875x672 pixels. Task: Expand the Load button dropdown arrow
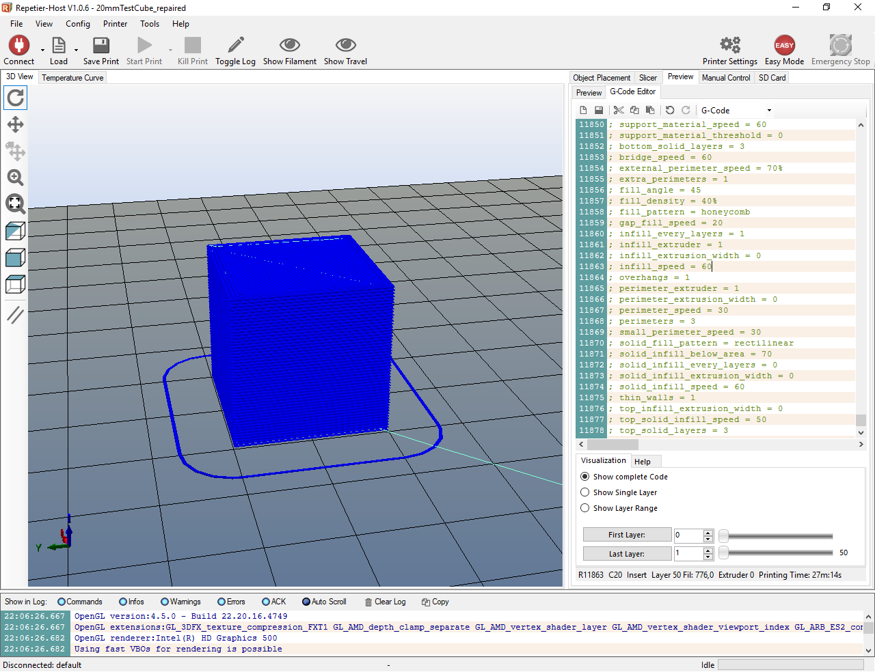pos(76,50)
